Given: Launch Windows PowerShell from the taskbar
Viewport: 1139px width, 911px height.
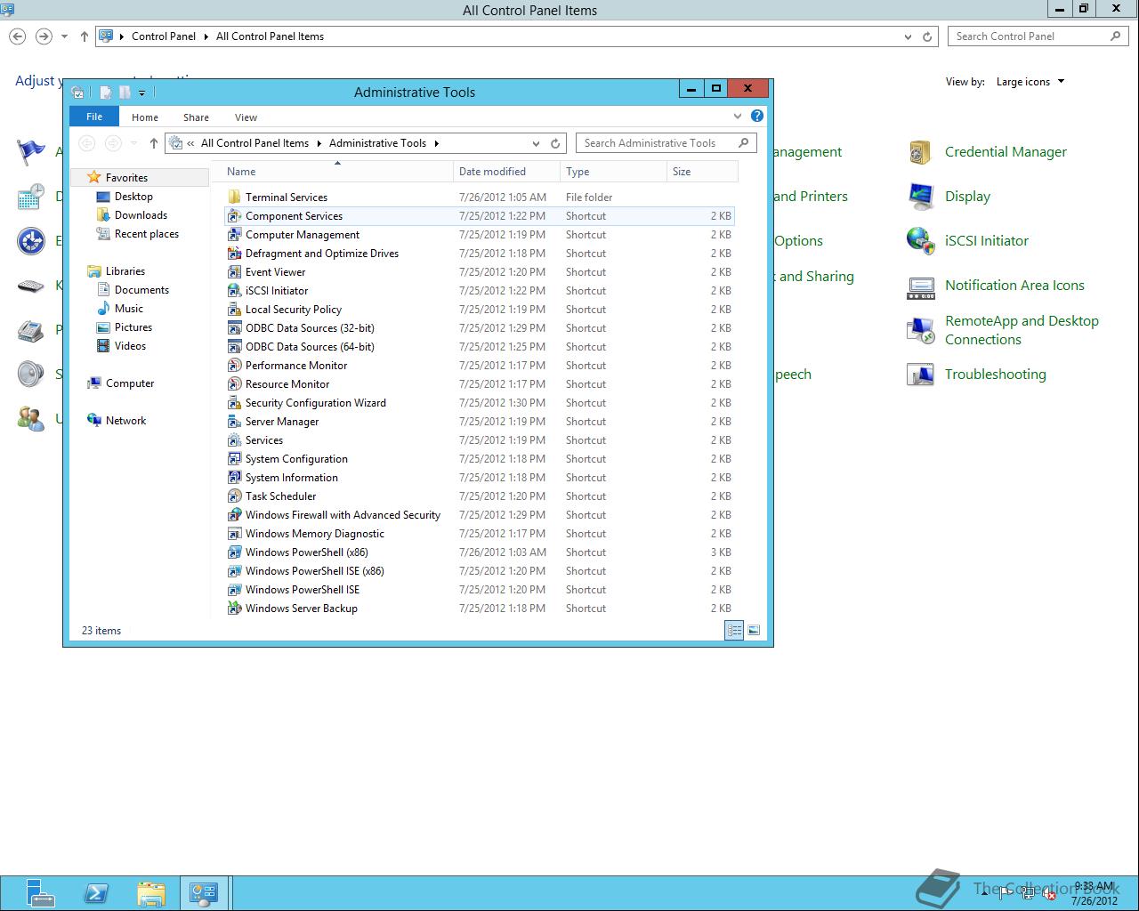Looking at the screenshot, I should pyautogui.click(x=96, y=893).
